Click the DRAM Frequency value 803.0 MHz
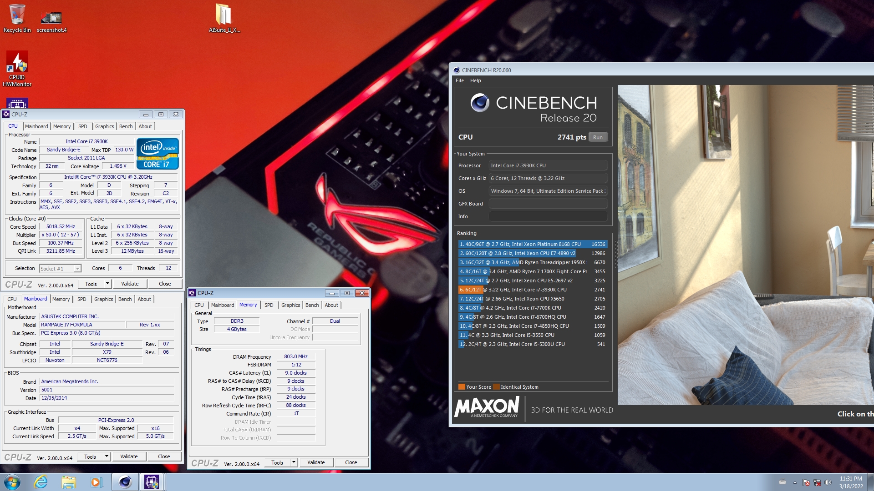Screen dimensions: 874x491 (x=296, y=356)
